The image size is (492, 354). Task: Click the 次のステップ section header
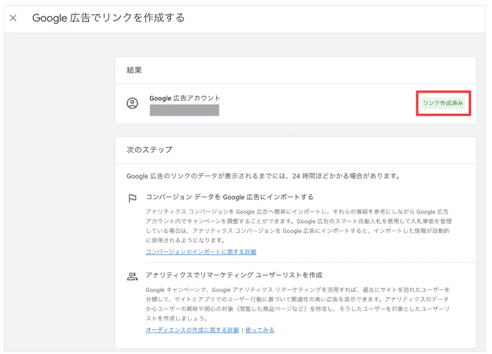pos(149,150)
